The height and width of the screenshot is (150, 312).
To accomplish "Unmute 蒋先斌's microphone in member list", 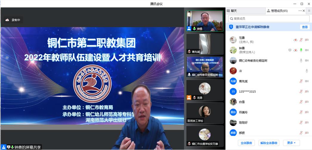I will point(301,81).
